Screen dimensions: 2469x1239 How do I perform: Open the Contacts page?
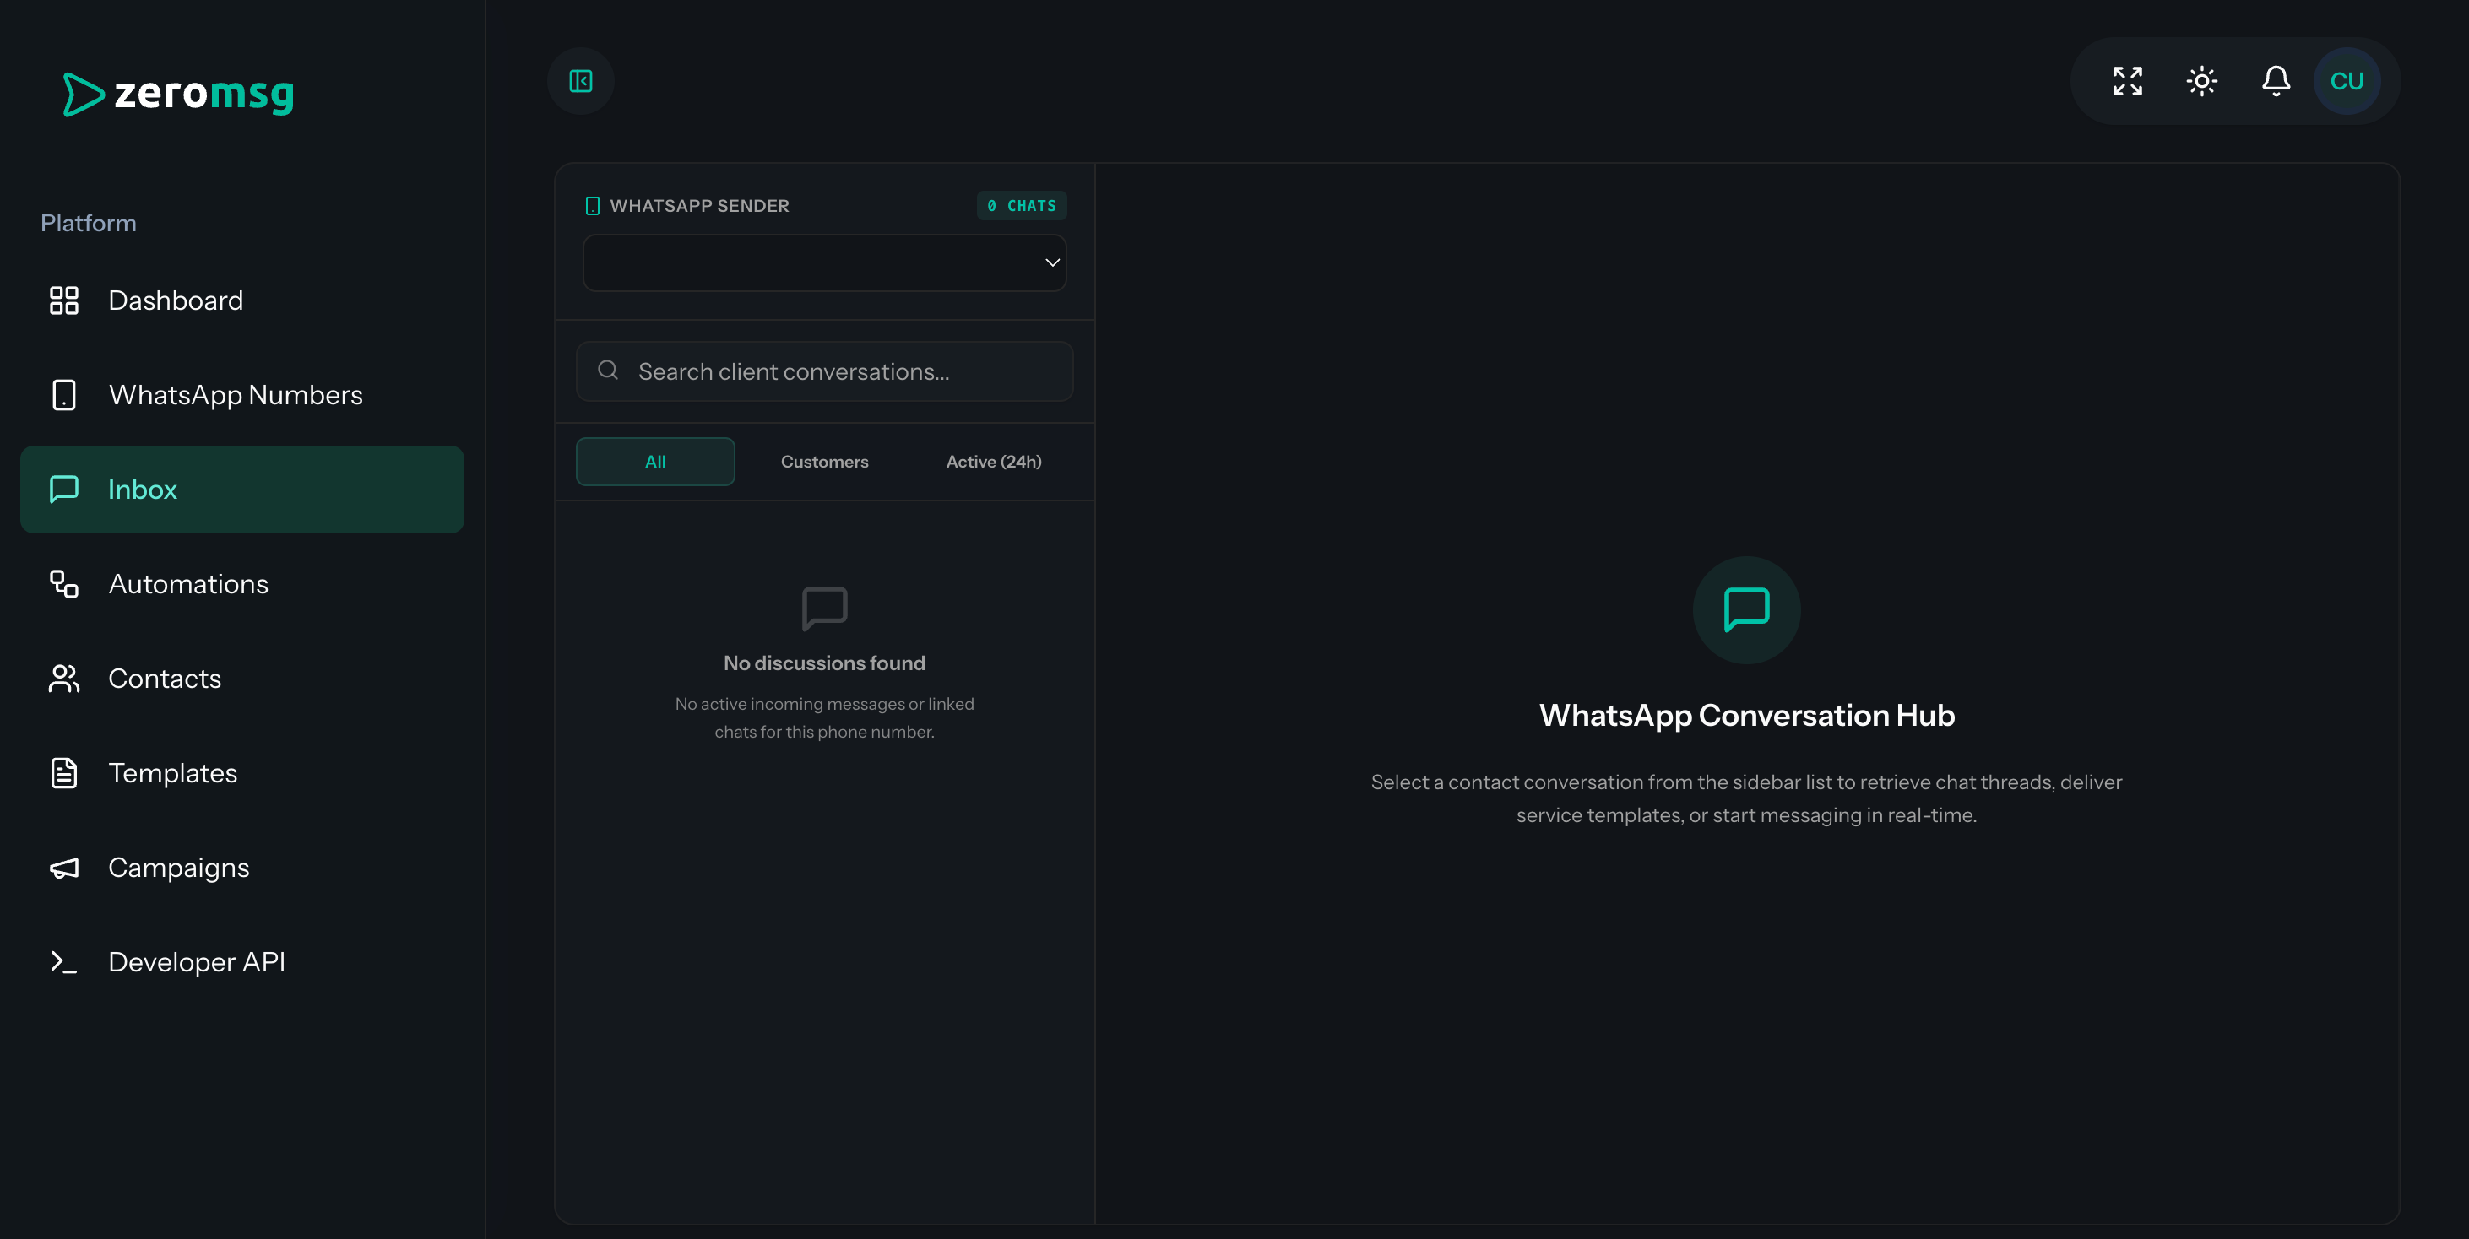click(x=241, y=679)
